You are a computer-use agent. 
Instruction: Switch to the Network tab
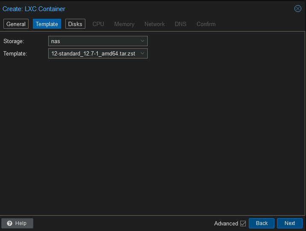154,24
